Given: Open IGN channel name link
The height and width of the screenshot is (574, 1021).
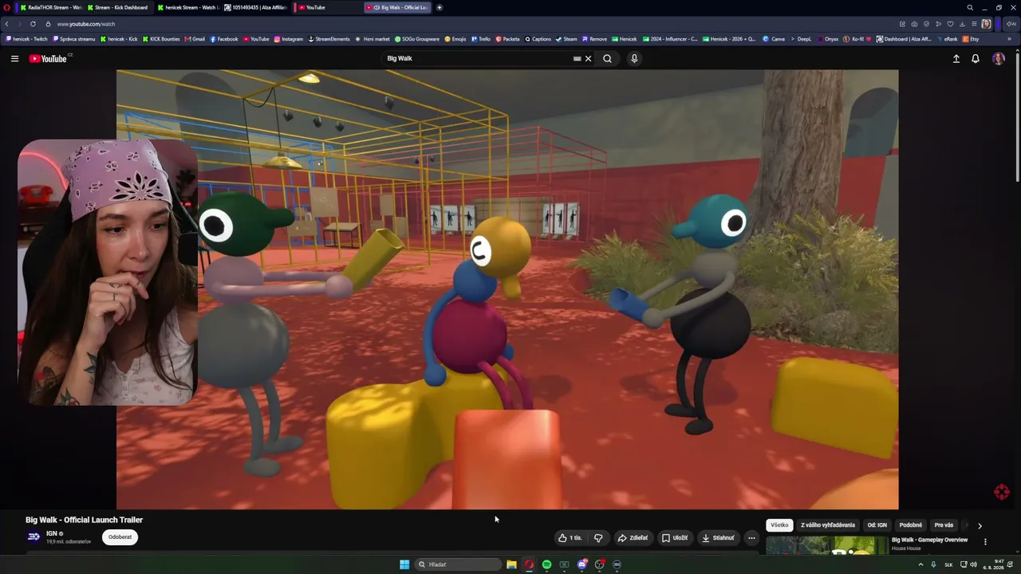Looking at the screenshot, I should coord(52,533).
